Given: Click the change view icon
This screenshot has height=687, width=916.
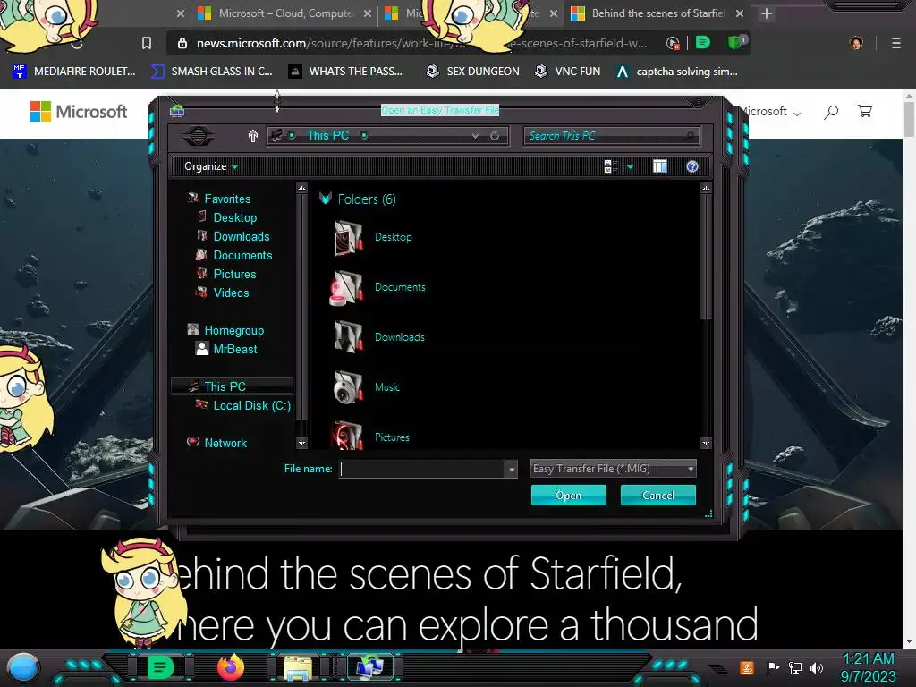Looking at the screenshot, I should [x=610, y=166].
